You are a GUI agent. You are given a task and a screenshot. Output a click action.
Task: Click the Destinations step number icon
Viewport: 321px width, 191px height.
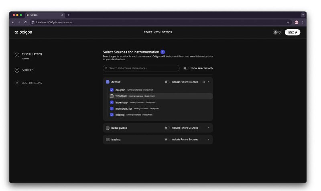[17, 83]
